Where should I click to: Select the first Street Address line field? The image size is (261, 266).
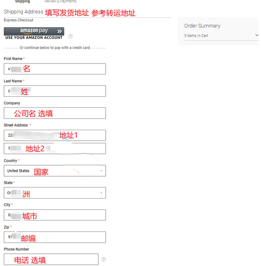[x=55, y=135]
